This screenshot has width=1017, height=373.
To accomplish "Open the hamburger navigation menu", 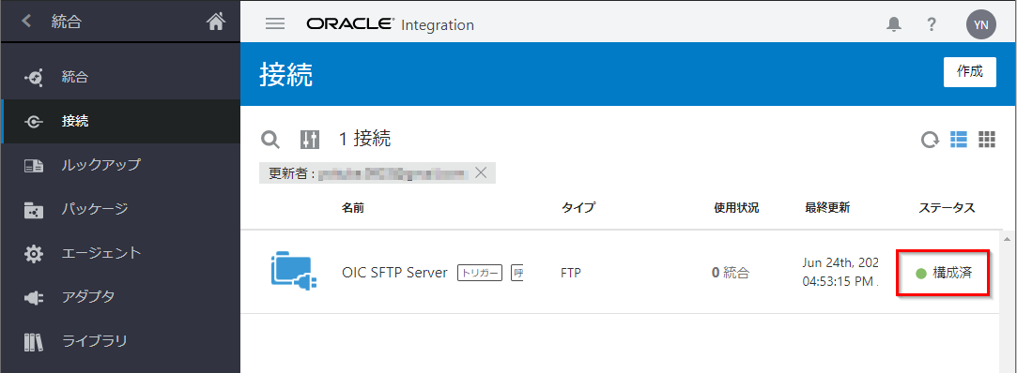I will click(275, 24).
